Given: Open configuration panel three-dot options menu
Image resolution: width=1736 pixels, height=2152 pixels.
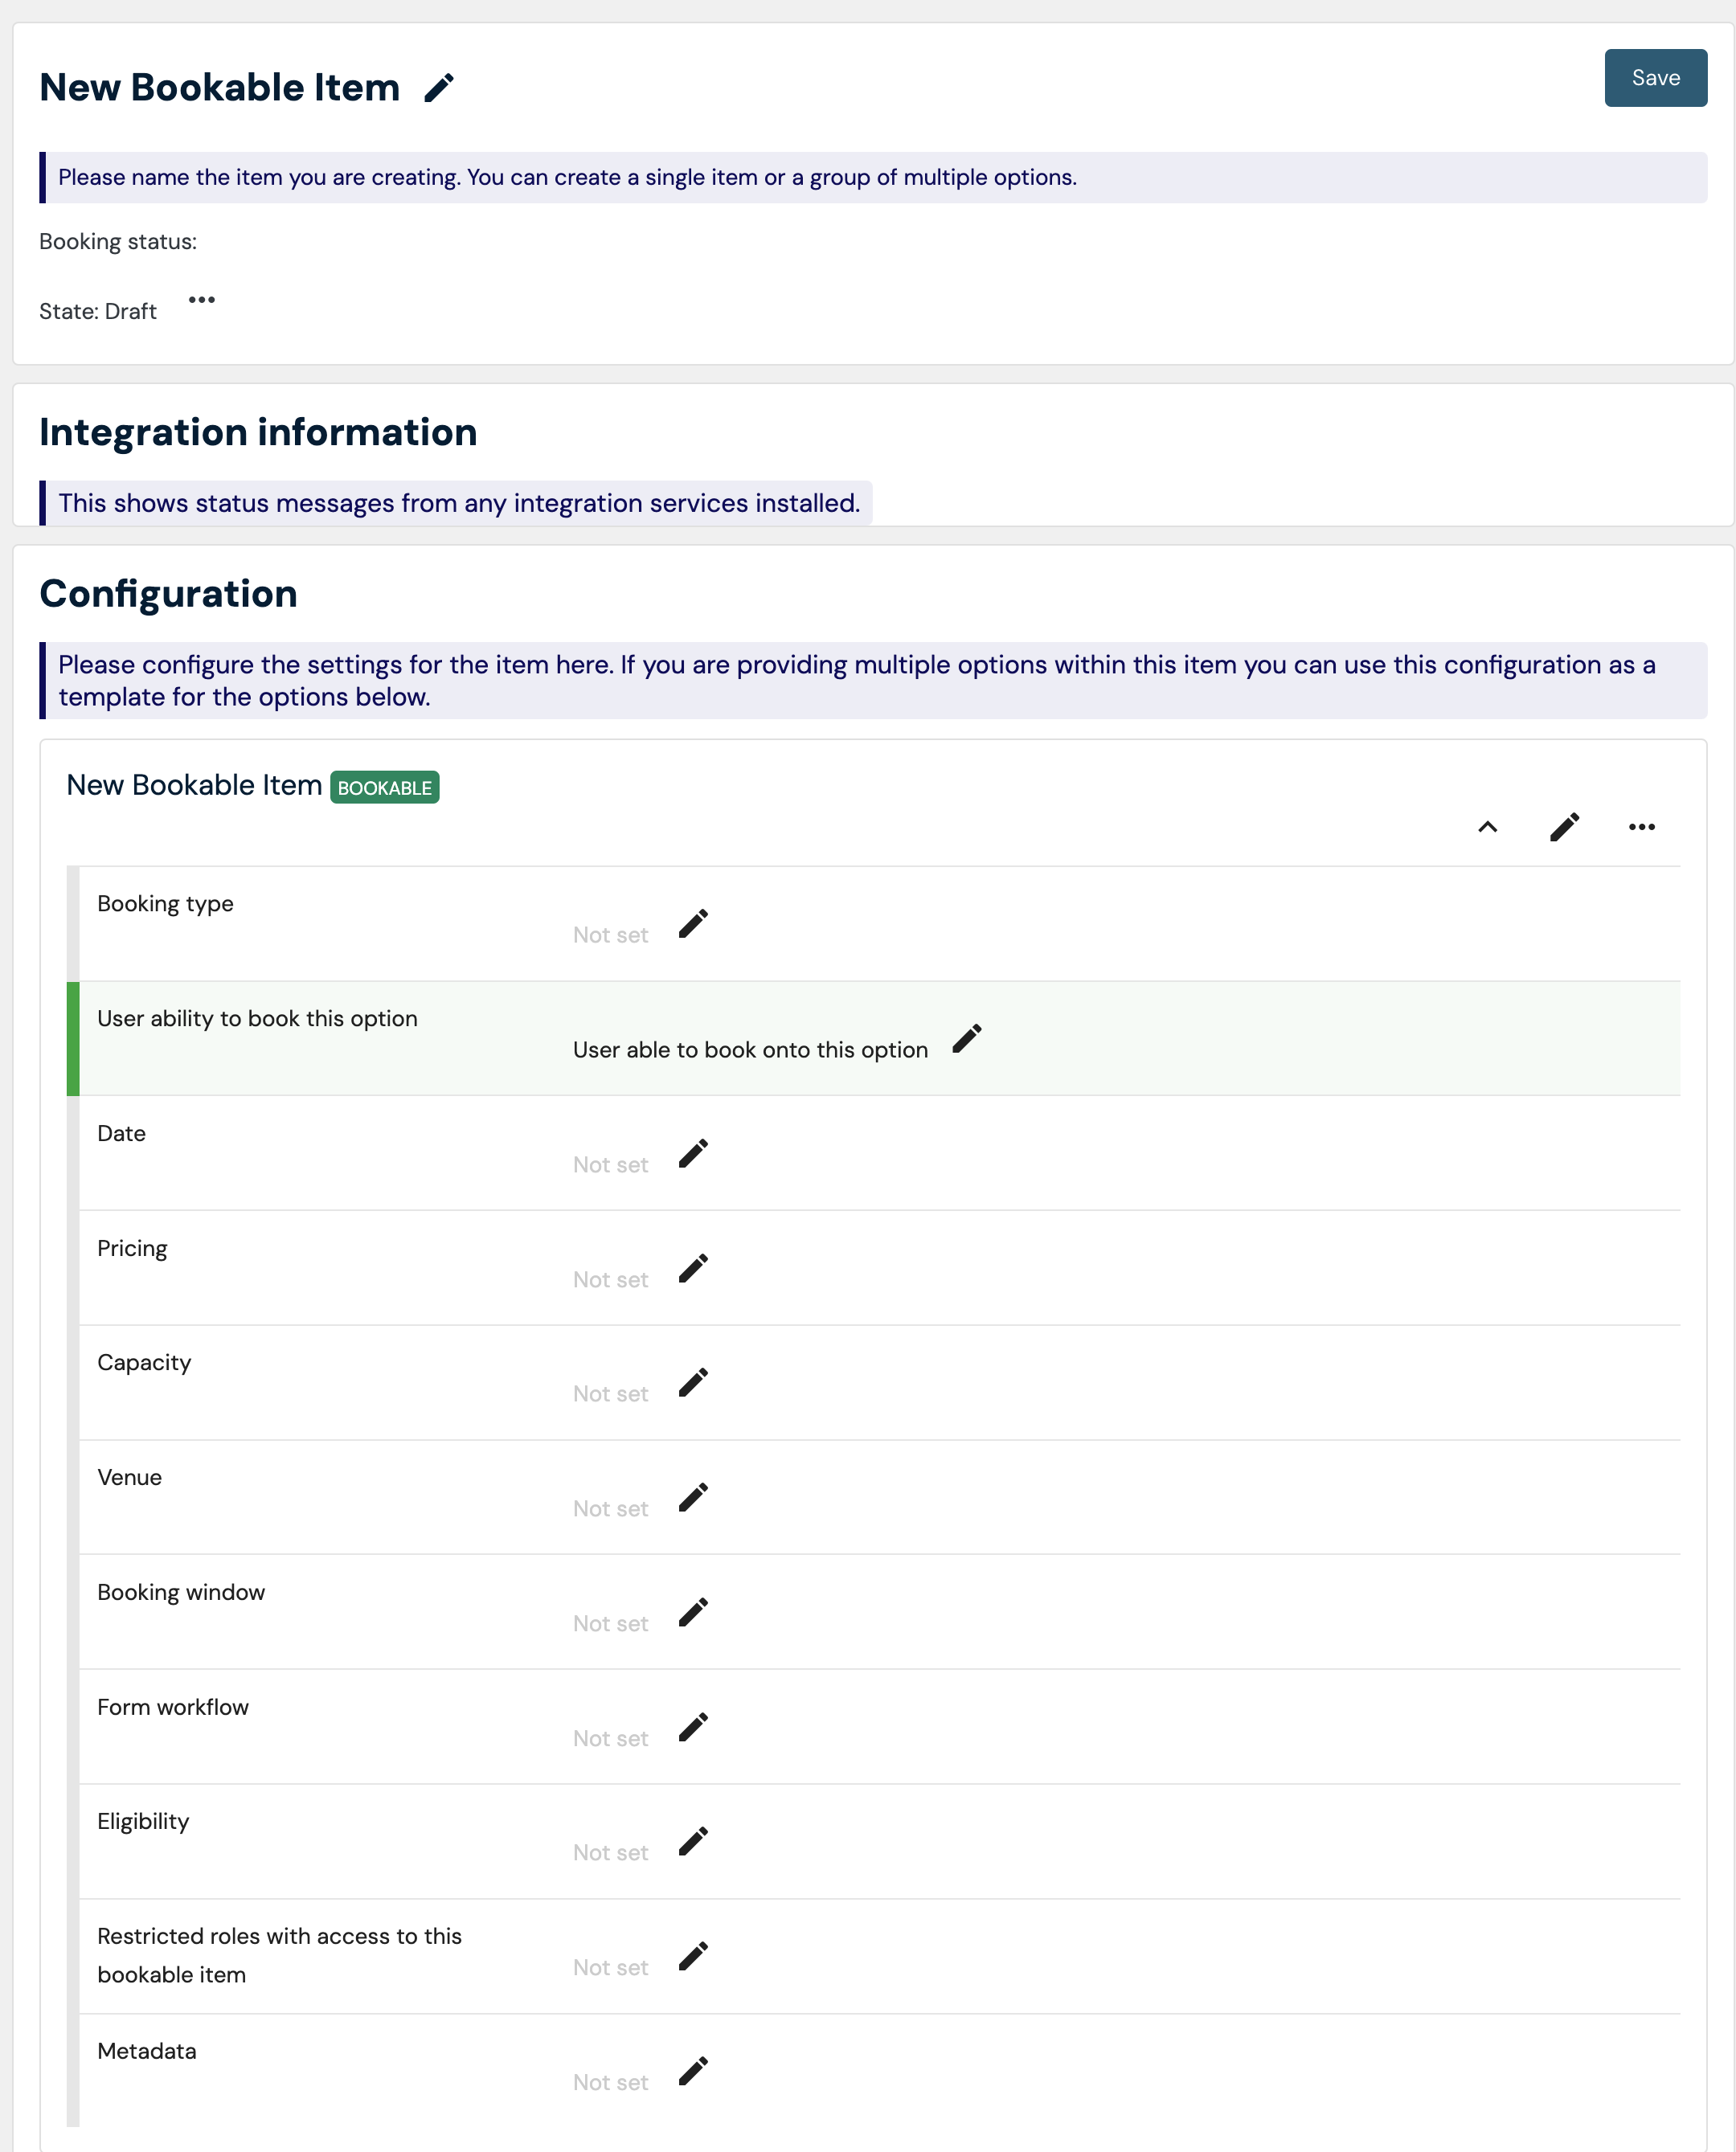Looking at the screenshot, I should point(1641,827).
